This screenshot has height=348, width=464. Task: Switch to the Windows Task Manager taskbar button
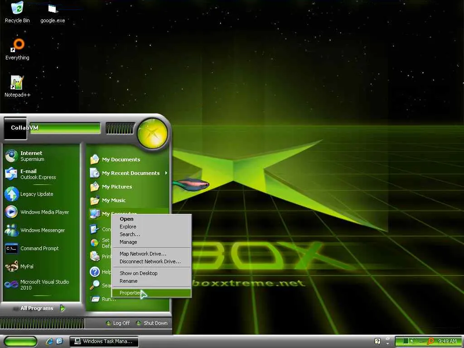tap(104, 342)
